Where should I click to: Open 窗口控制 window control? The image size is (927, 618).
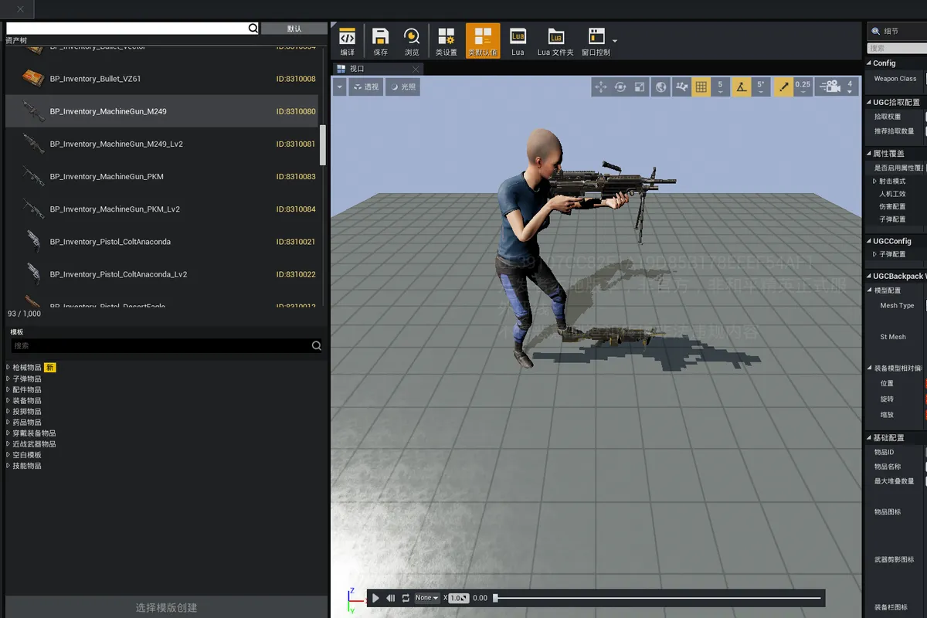pyautogui.click(x=596, y=41)
